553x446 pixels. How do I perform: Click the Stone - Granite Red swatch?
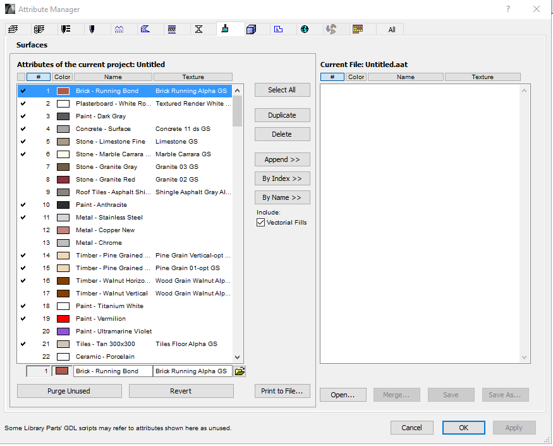(63, 180)
